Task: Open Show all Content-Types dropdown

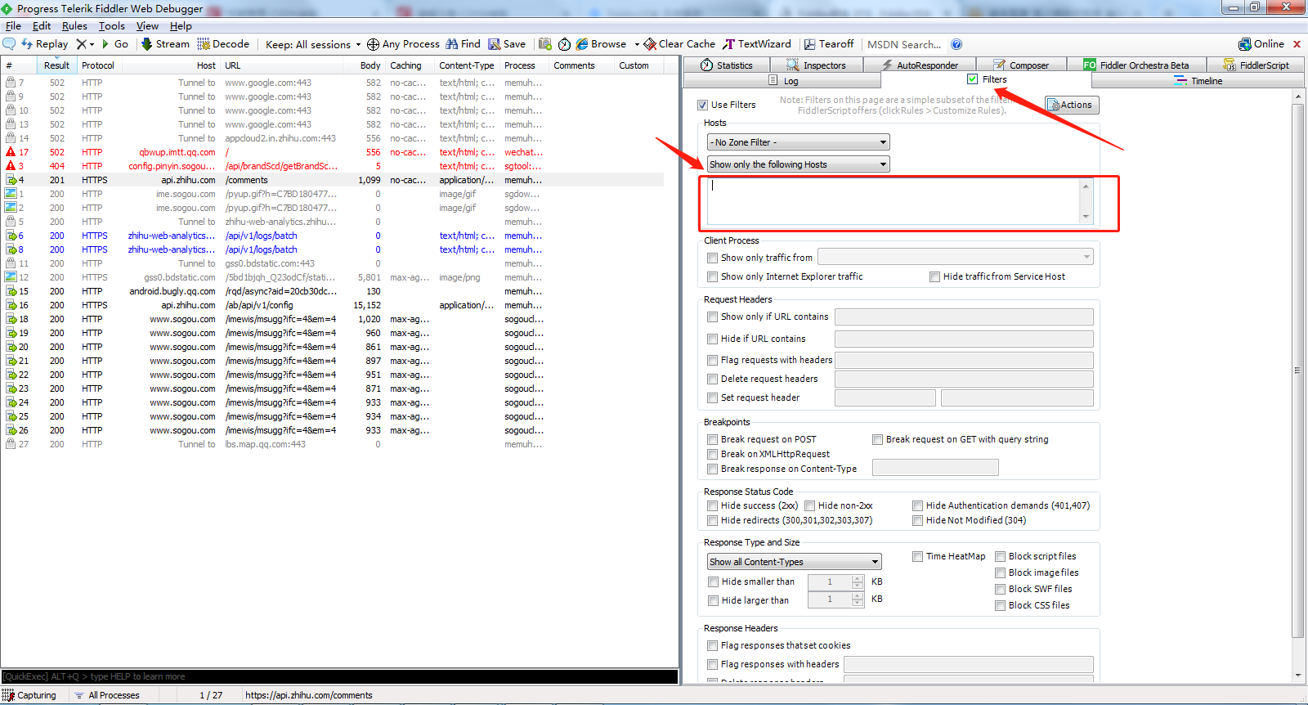Action: (795, 562)
